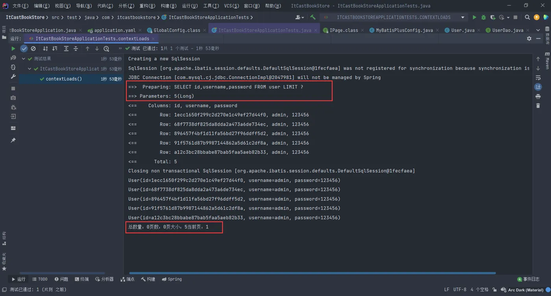Image resolution: width=551 pixels, height=296 pixels.
Task: Click the exit icon in Run panel strip
Action: (13, 117)
